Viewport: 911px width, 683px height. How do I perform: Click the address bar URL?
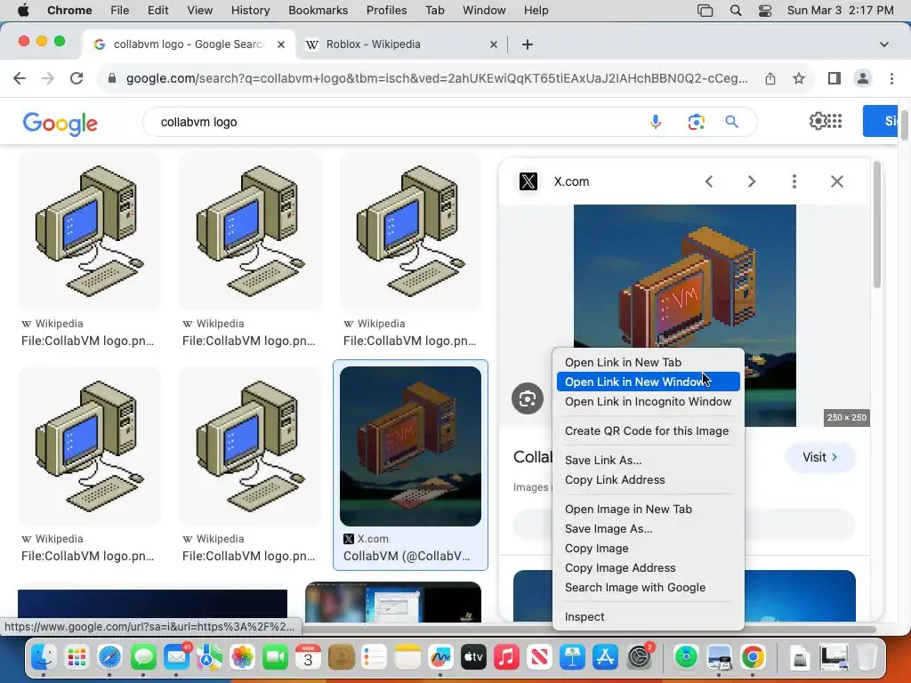(x=437, y=78)
